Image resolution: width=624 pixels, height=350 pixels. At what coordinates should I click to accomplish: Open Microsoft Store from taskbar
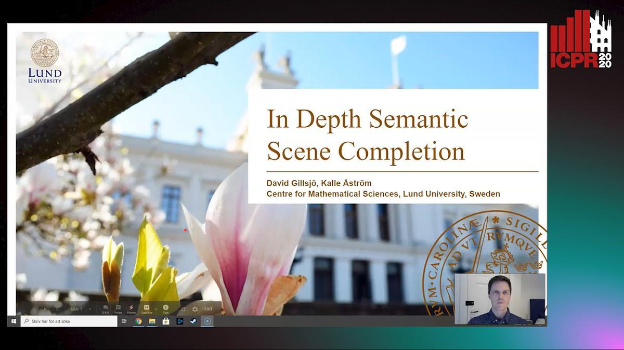click(x=166, y=321)
